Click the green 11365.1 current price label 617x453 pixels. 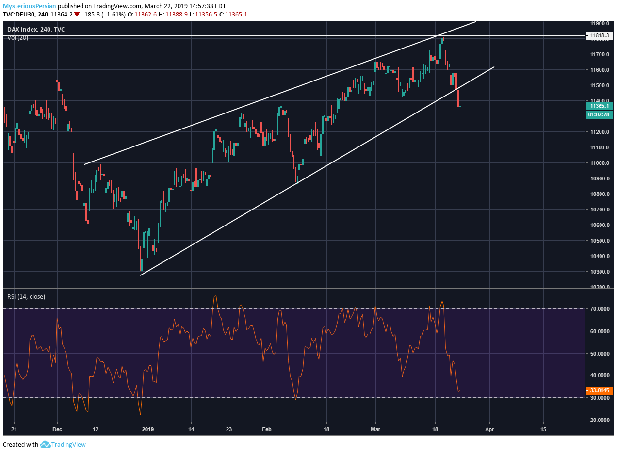click(600, 106)
